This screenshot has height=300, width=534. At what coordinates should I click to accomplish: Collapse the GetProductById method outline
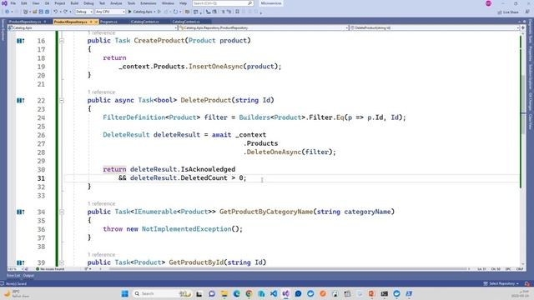pyautogui.click(x=62, y=262)
